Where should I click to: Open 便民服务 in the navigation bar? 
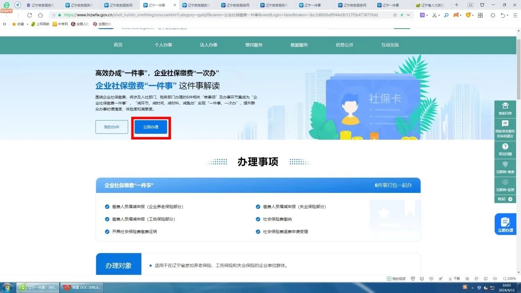coord(254,45)
